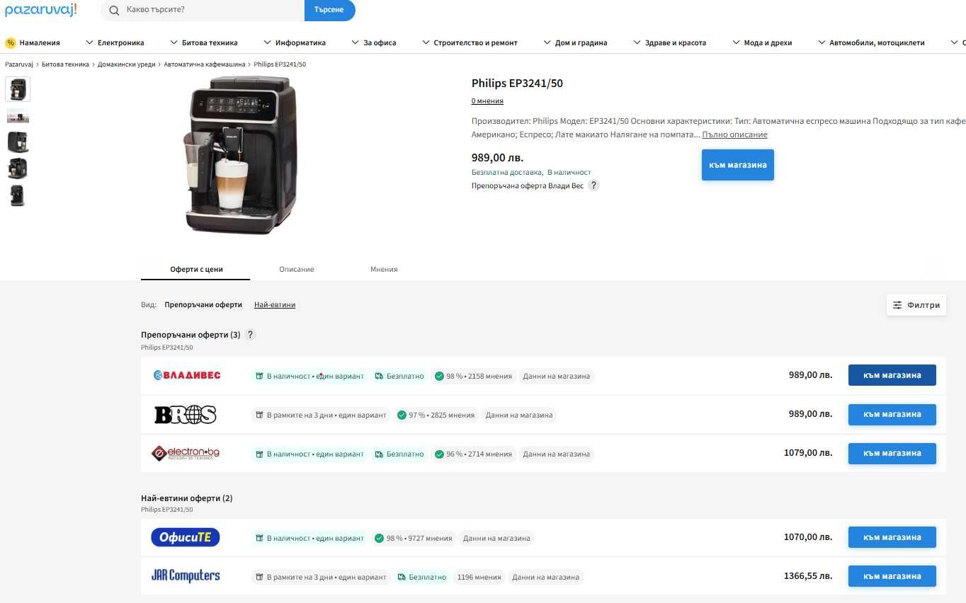Open the JAR Computers store logo

pos(186,576)
